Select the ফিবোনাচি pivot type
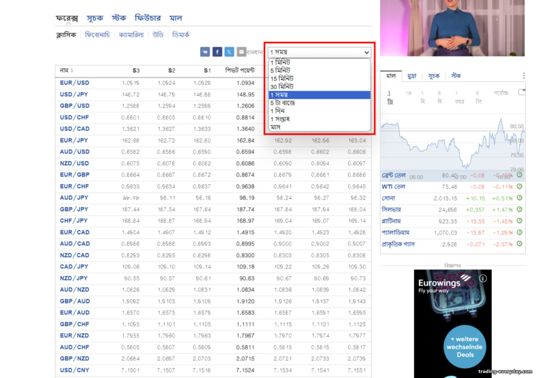 click(98, 35)
